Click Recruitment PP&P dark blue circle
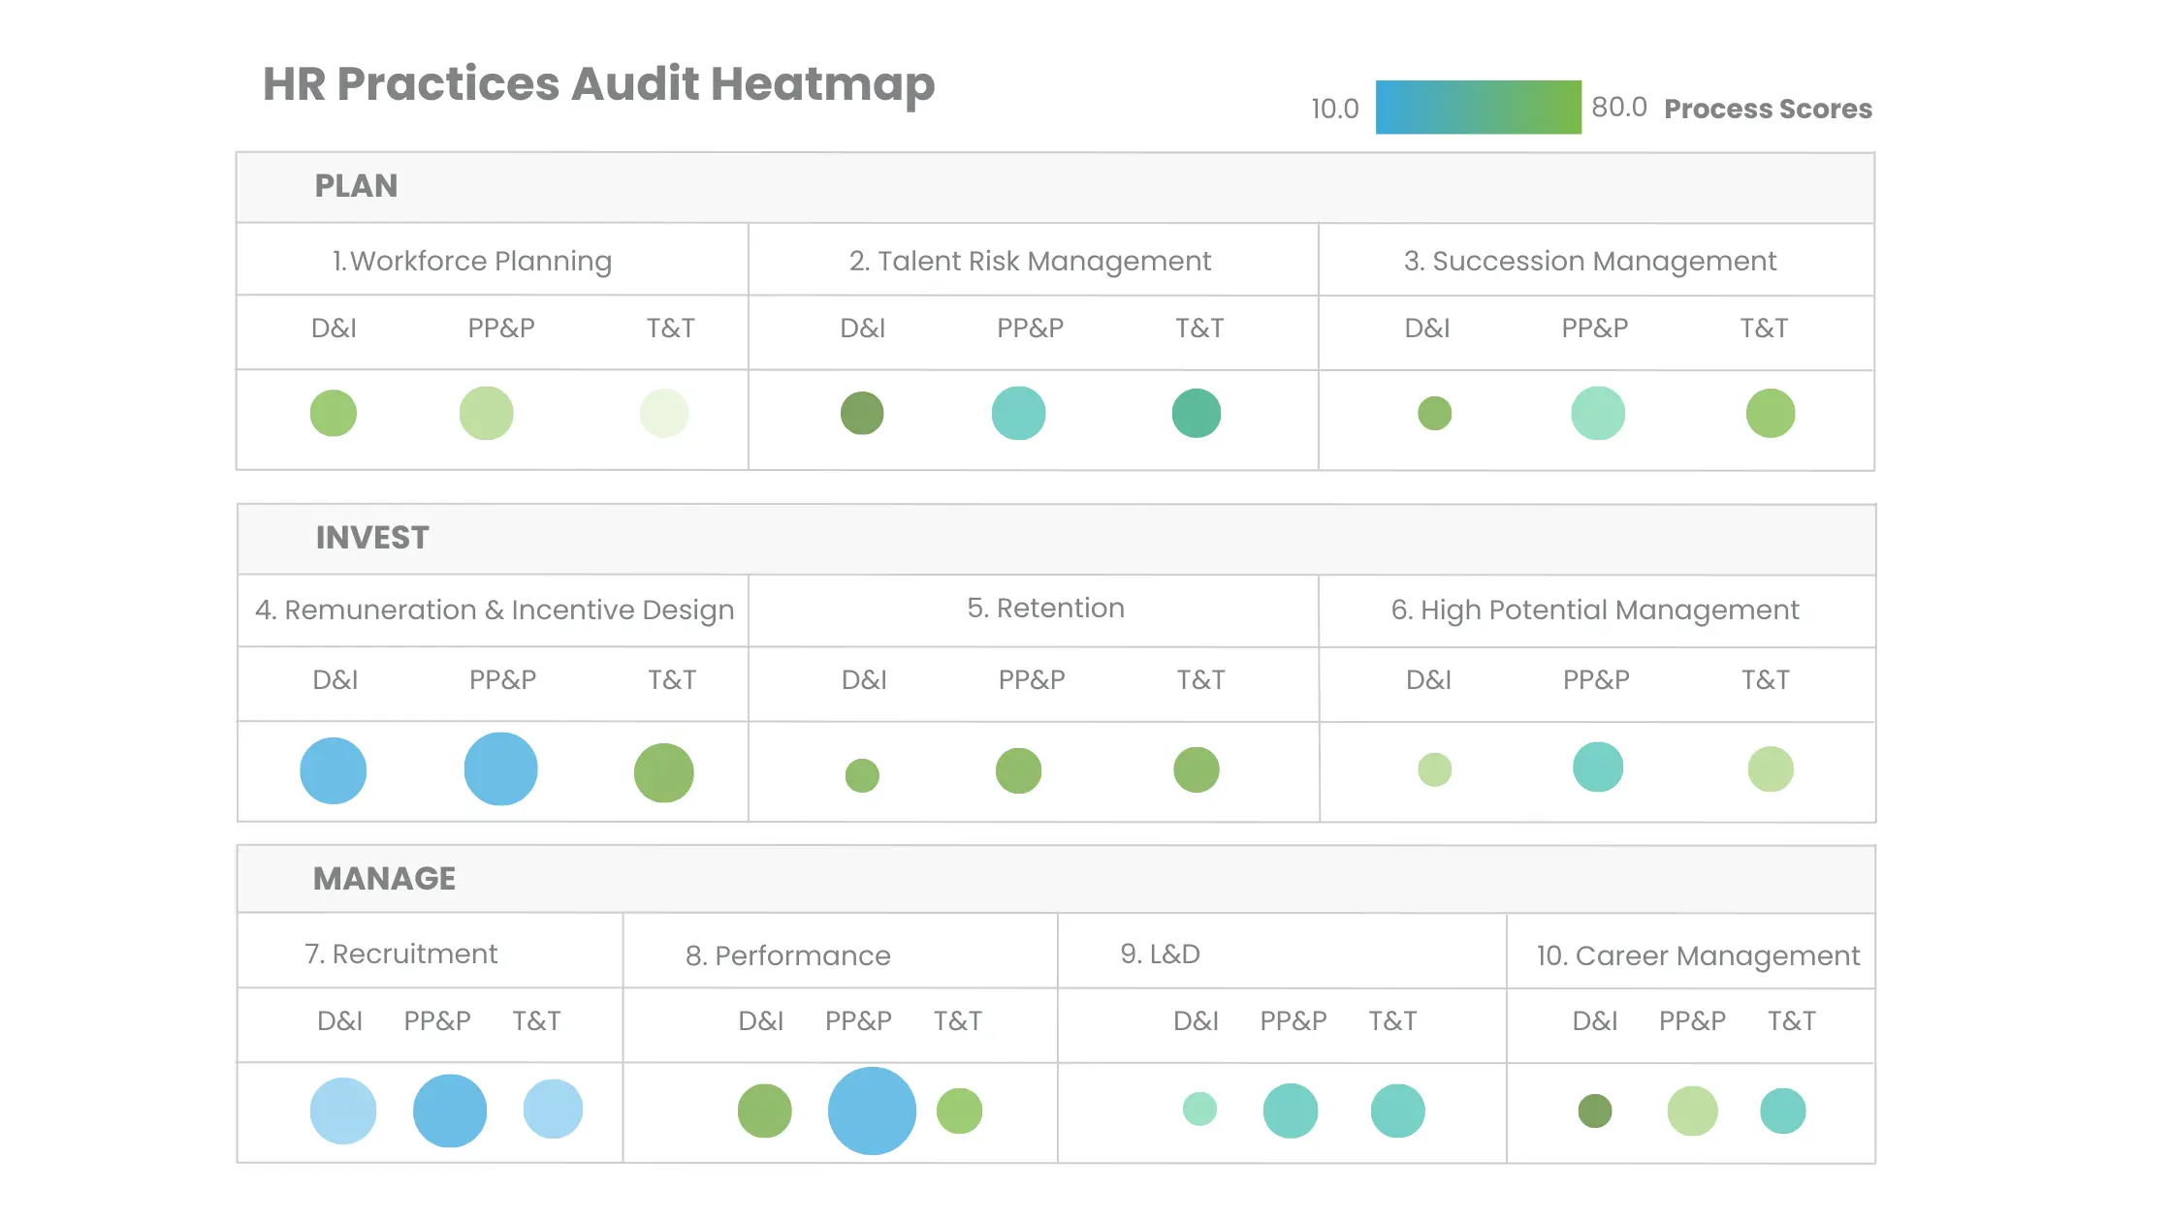 coord(450,1111)
